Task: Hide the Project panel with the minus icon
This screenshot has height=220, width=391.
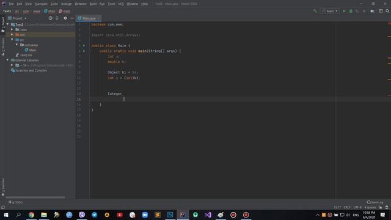Action: (x=72, y=18)
